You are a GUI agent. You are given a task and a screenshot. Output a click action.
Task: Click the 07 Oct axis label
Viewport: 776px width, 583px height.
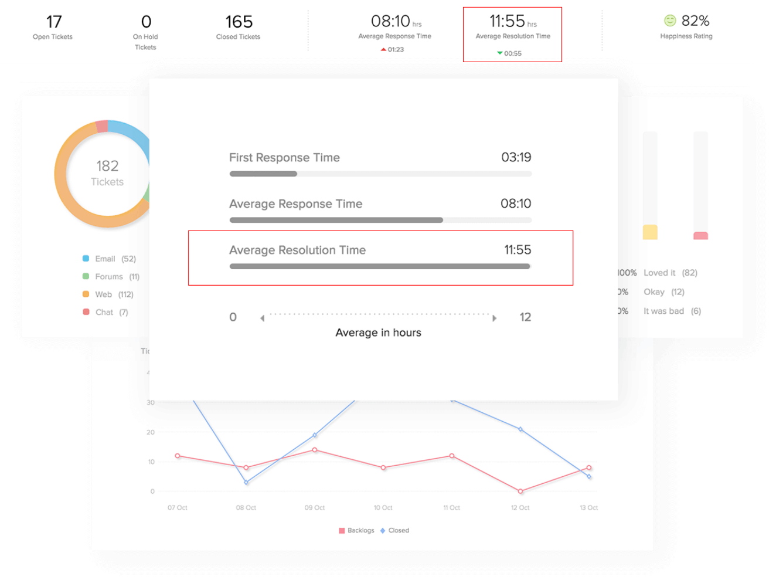[178, 508]
